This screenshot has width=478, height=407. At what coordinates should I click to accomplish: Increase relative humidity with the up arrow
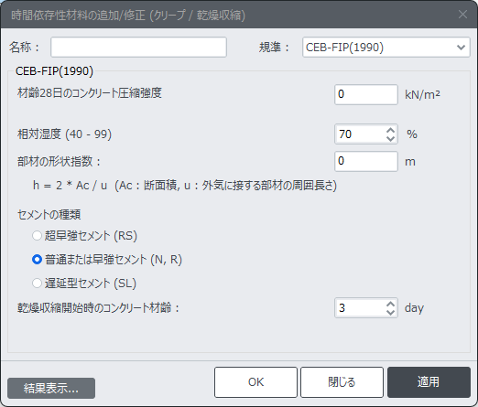[x=390, y=130]
